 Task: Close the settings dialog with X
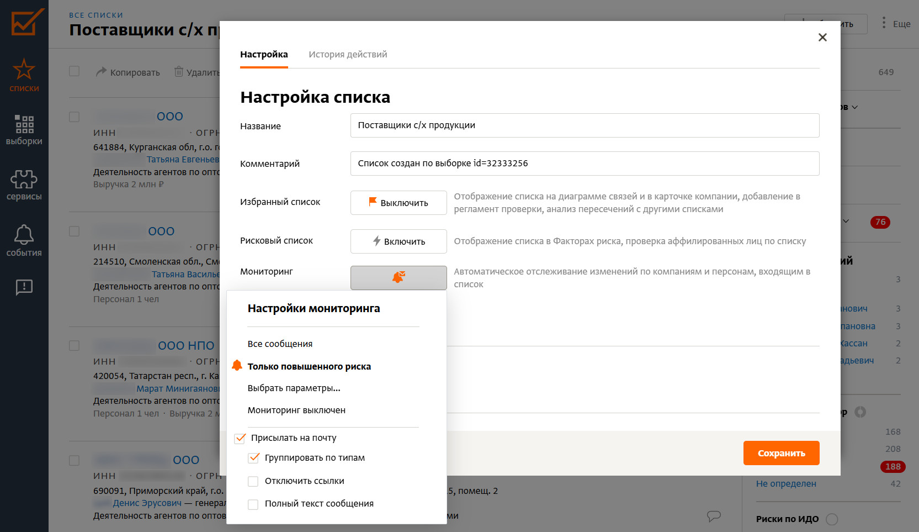pos(822,37)
